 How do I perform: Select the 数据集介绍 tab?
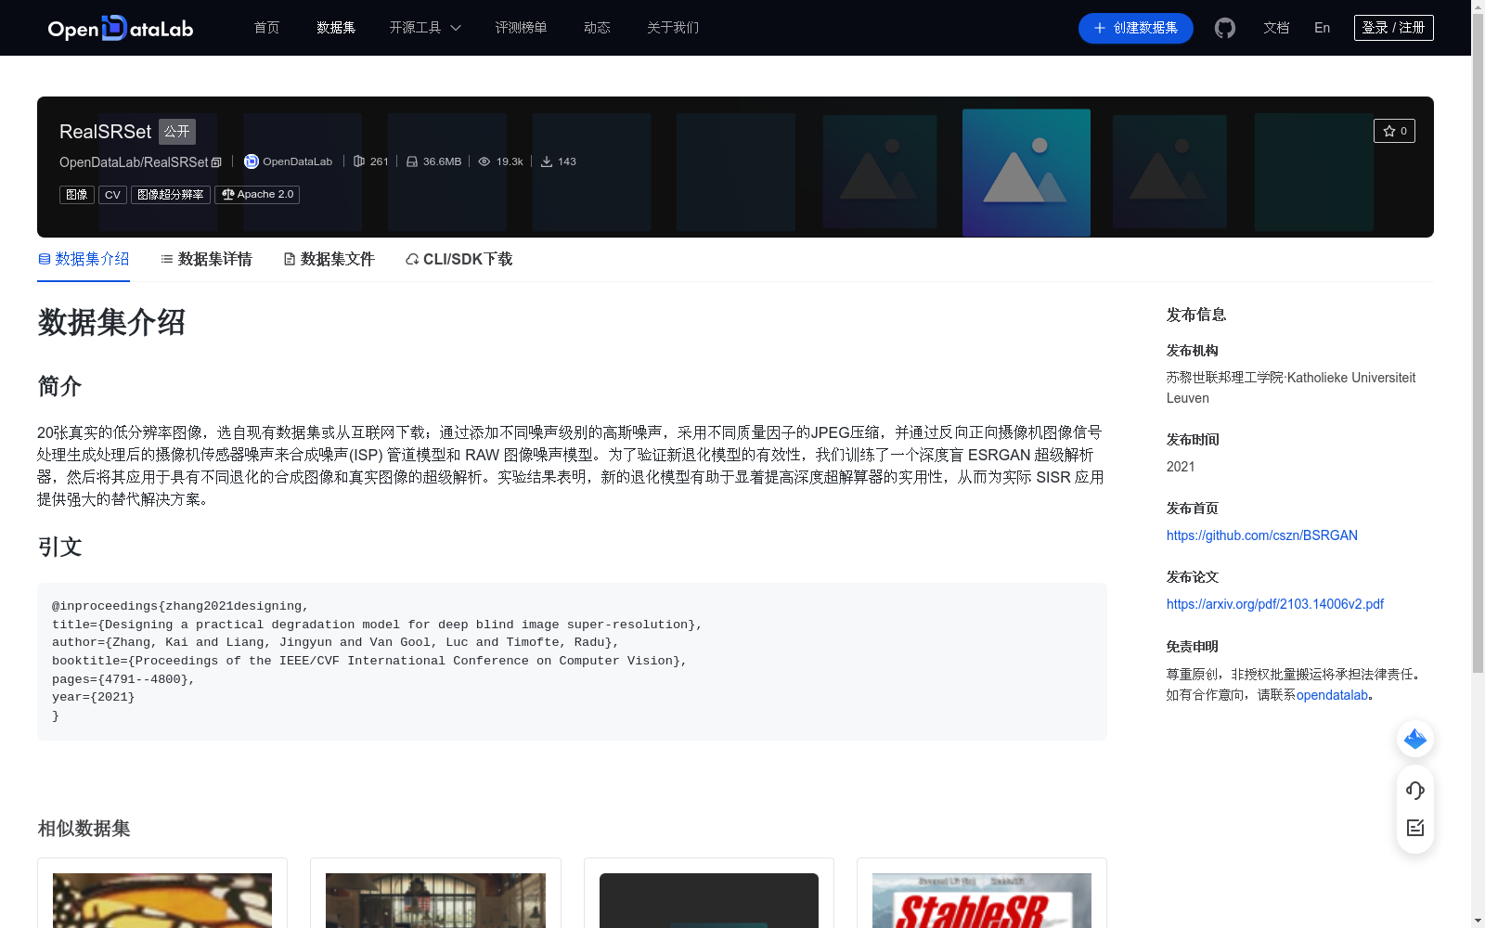click(x=84, y=259)
